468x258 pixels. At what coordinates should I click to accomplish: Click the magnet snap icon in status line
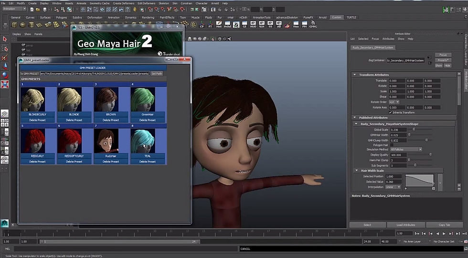coord(182,10)
